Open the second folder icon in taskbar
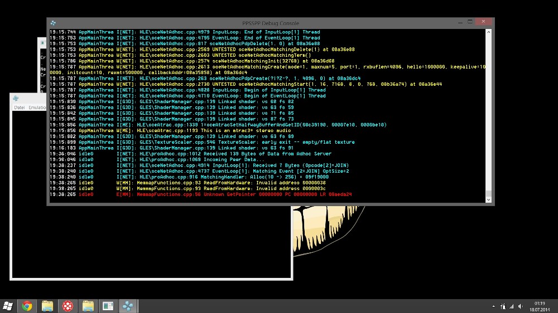This screenshot has height=313, width=558. pyautogui.click(x=88, y=306)
